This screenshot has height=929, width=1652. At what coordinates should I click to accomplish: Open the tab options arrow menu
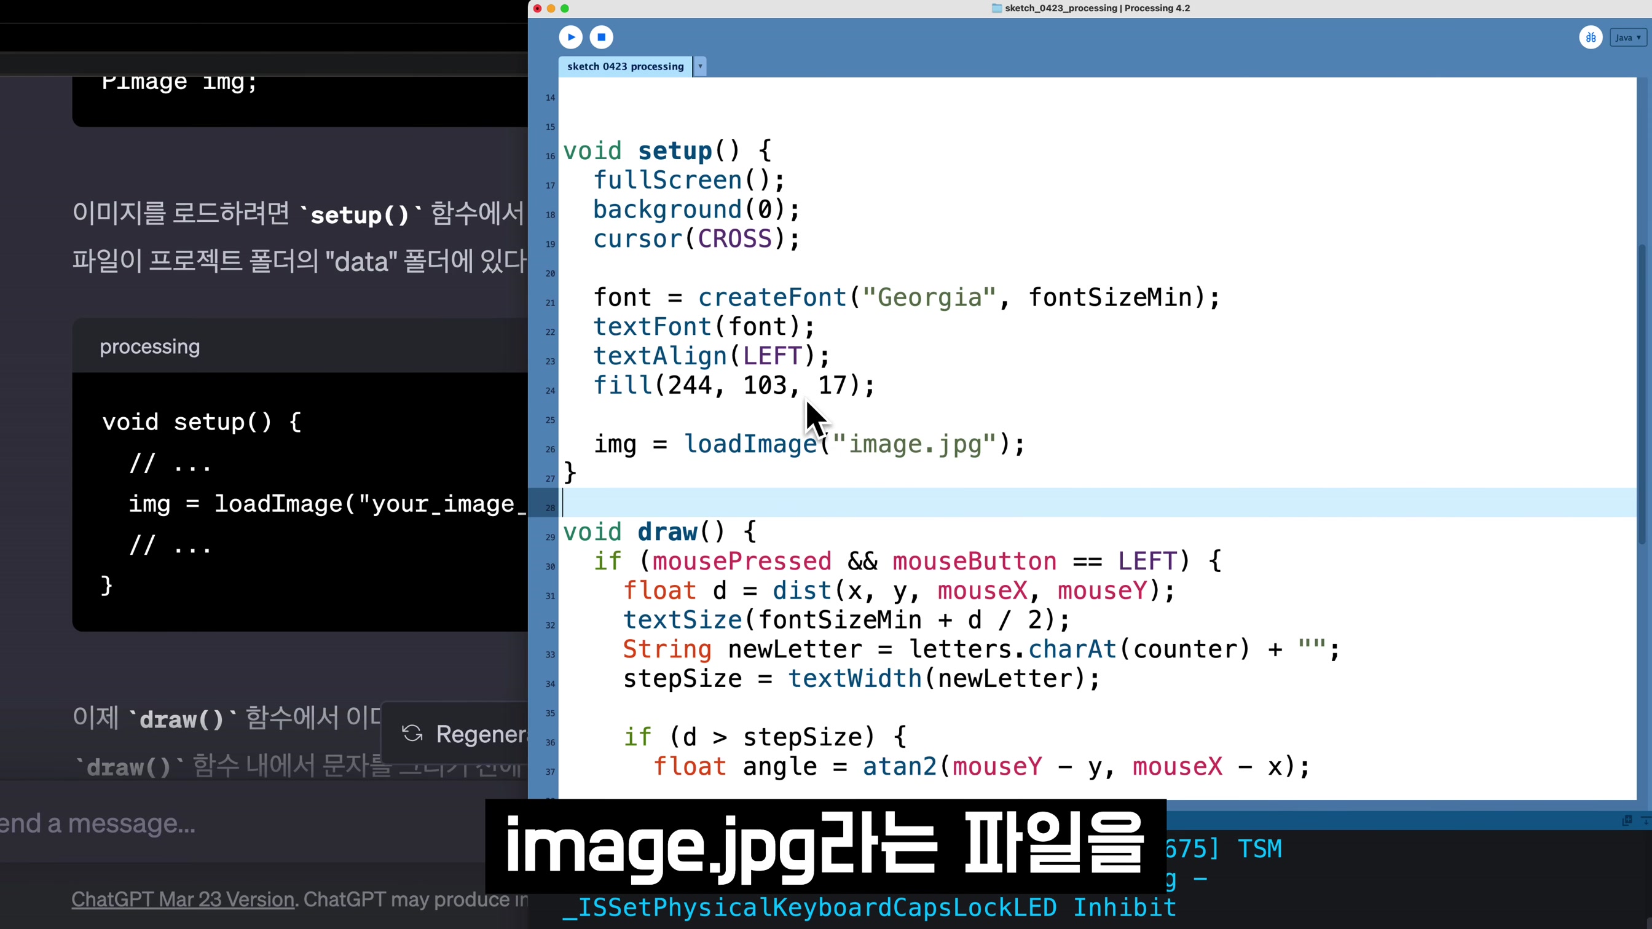pyautogui.click(x=700, y=67)
